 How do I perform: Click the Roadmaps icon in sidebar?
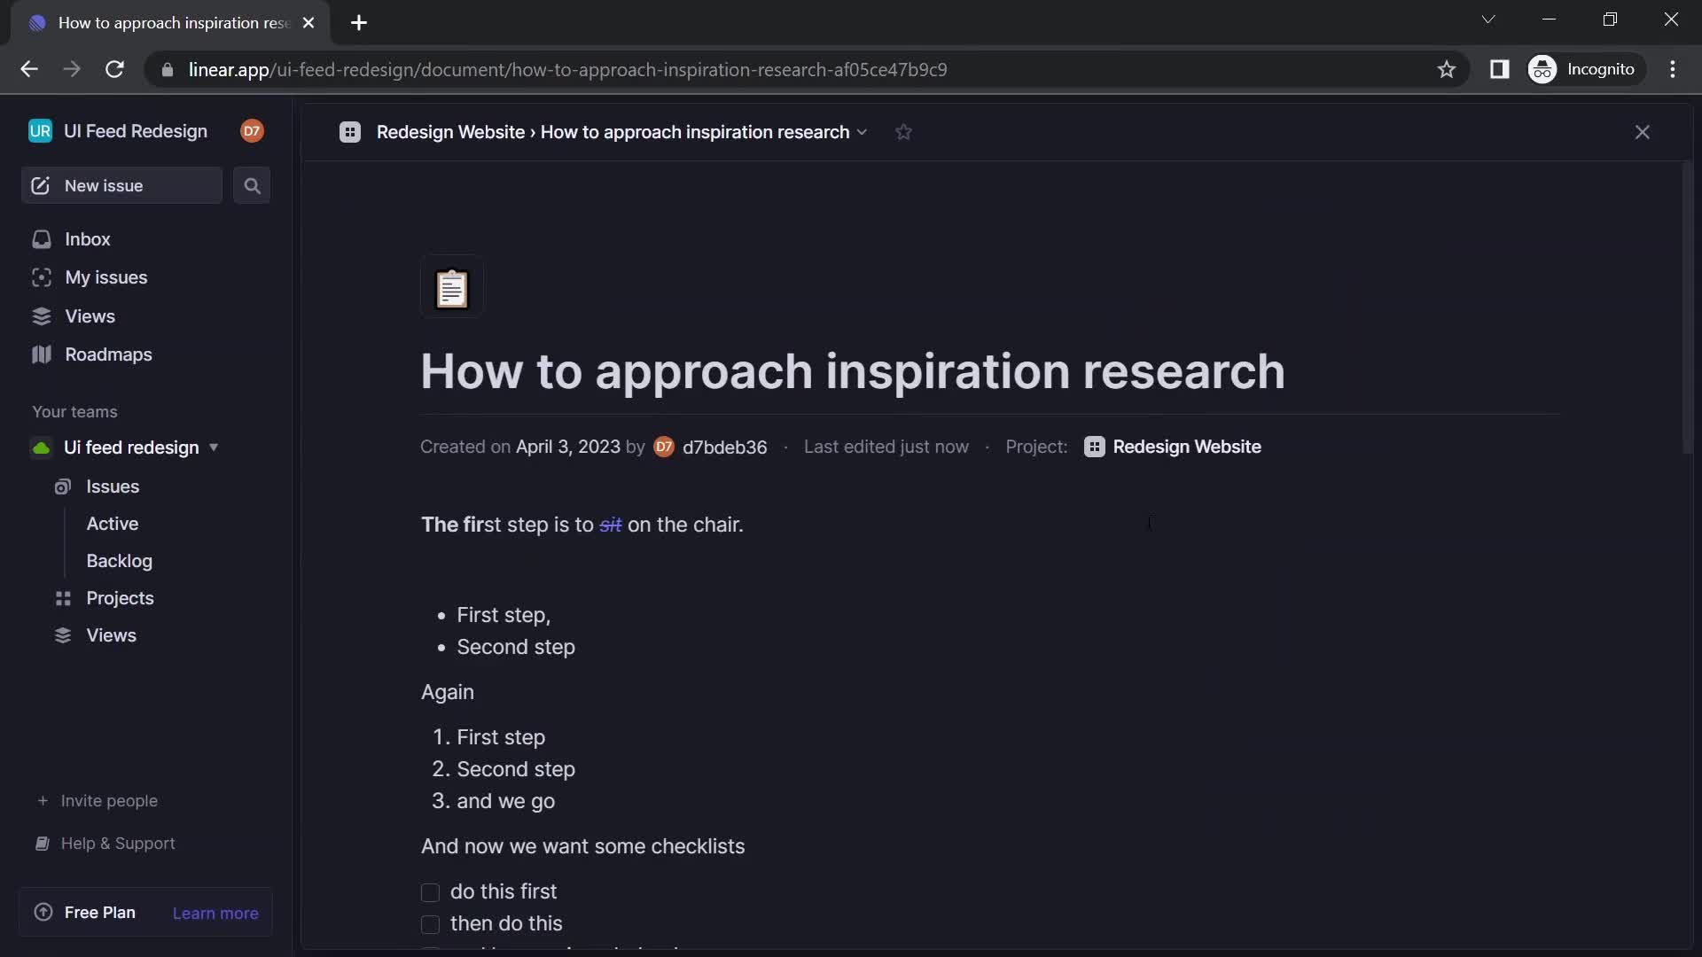41,356
